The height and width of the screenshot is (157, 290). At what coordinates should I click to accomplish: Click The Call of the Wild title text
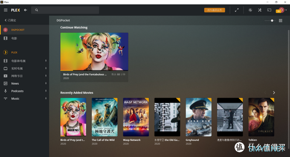click(x=103, y=140)
